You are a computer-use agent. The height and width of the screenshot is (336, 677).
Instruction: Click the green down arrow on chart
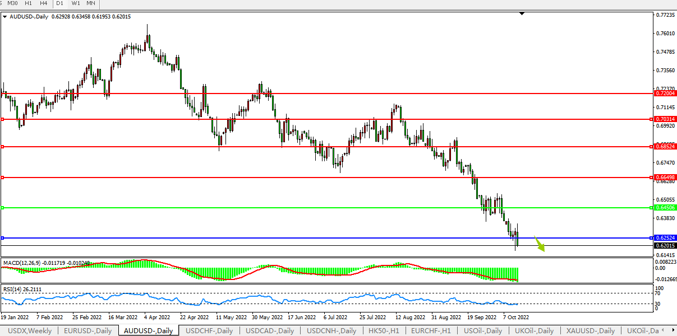pyautogui.click(x=540, y=245)
